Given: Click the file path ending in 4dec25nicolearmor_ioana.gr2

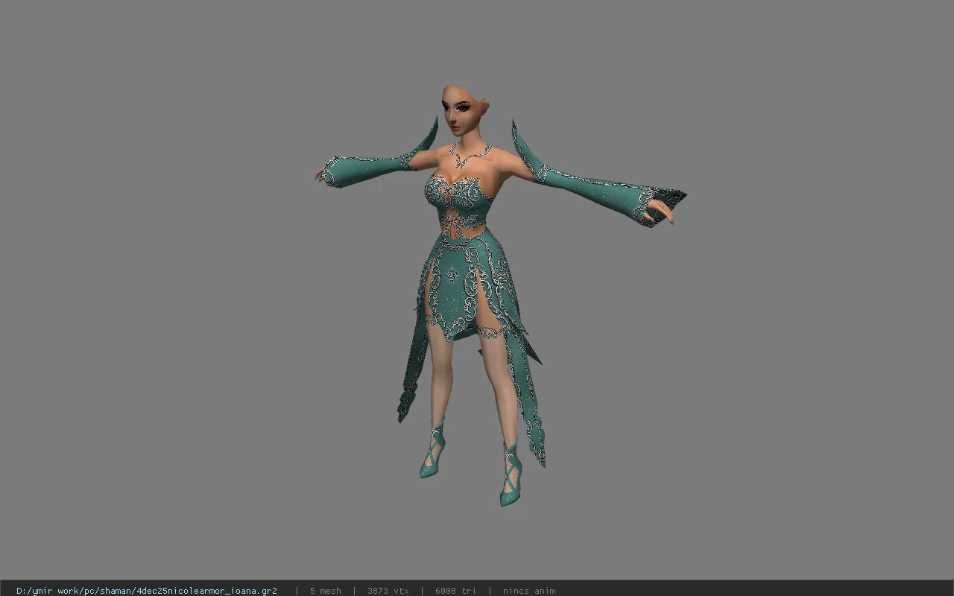Looking at the screenshot, I should (x=147, y=591).
